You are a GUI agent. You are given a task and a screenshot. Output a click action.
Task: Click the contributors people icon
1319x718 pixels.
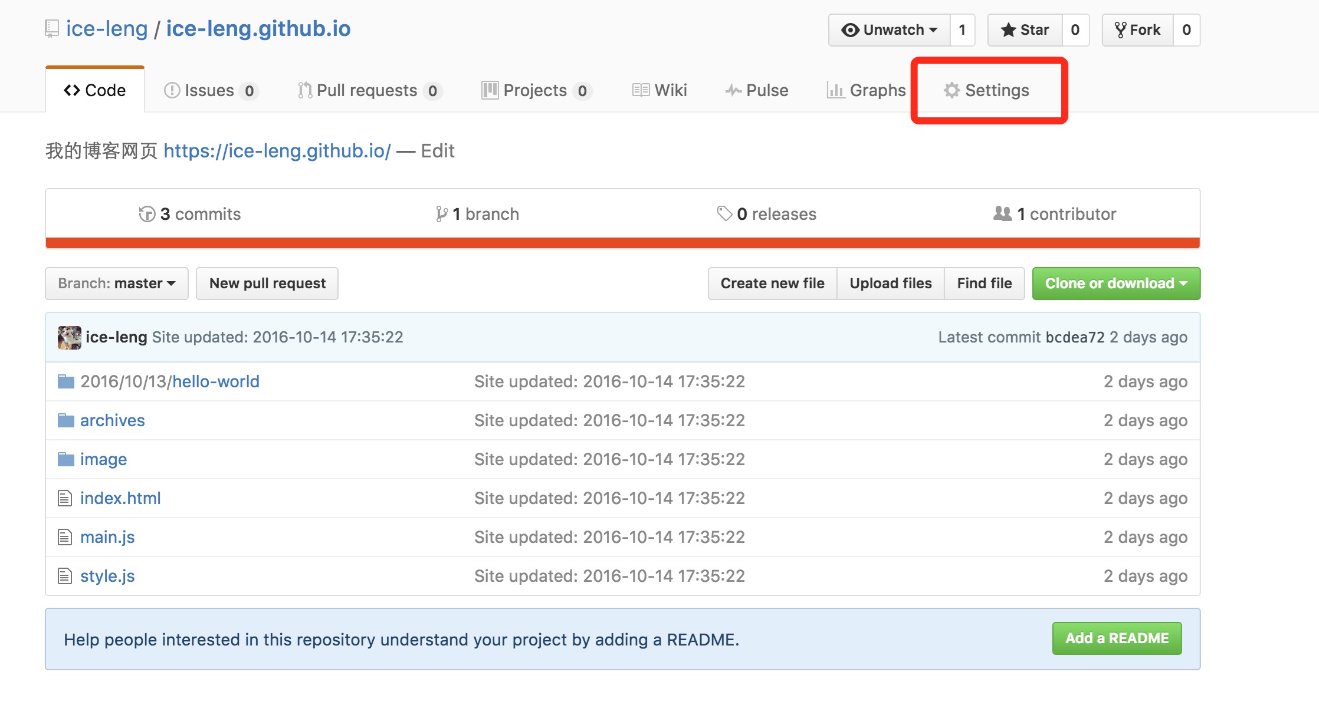pos(1002,213)
